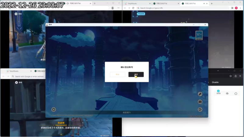Open Chrome's three-dot menu

coord(240,8)
